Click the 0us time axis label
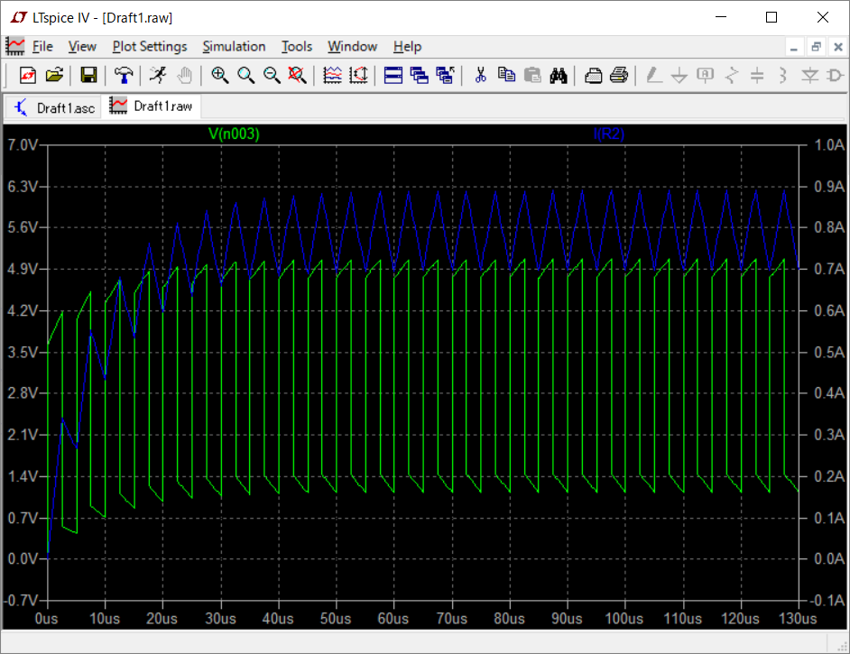Screen dimensions: 850x654 47,619
